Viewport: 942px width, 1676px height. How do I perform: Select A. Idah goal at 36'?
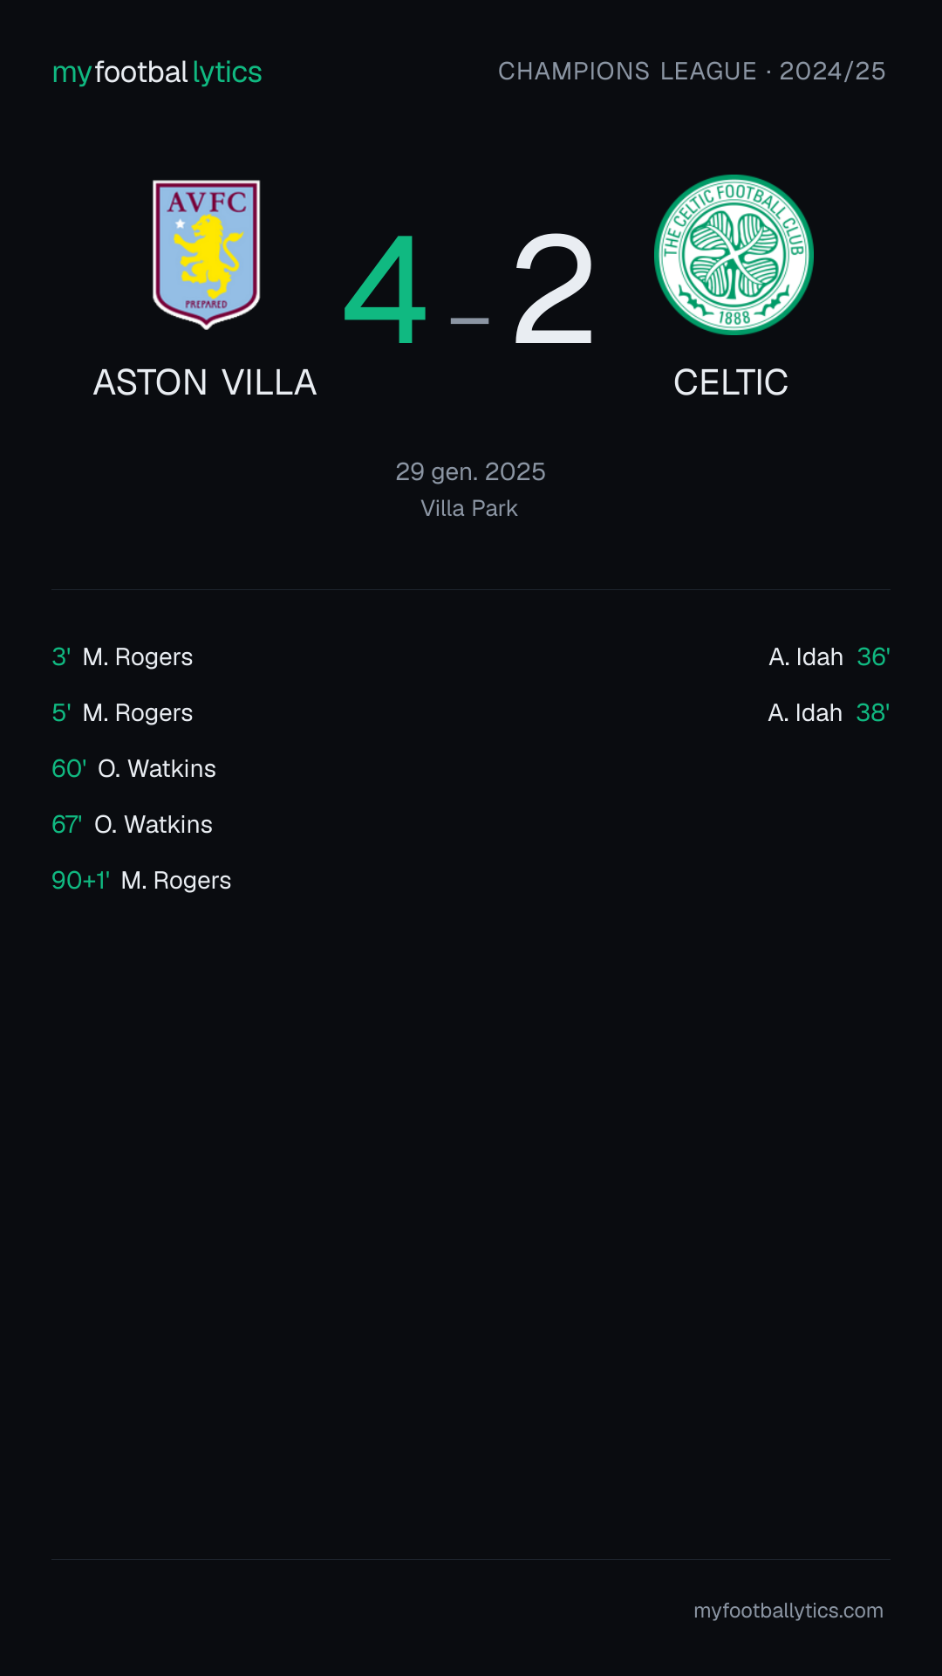tap(829, 656)
